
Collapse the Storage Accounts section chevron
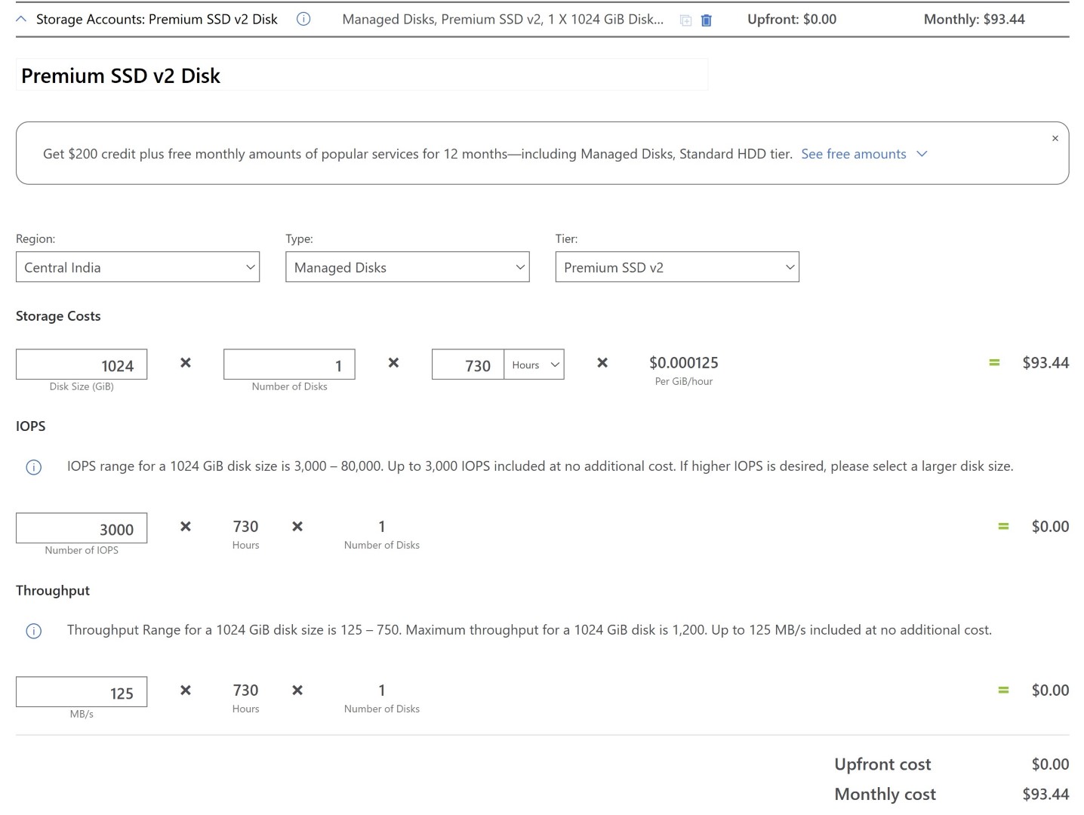21,19
